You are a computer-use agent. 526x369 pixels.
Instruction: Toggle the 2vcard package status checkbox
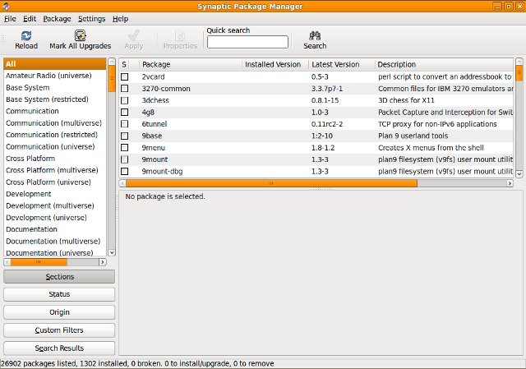[x=125, y=76]
